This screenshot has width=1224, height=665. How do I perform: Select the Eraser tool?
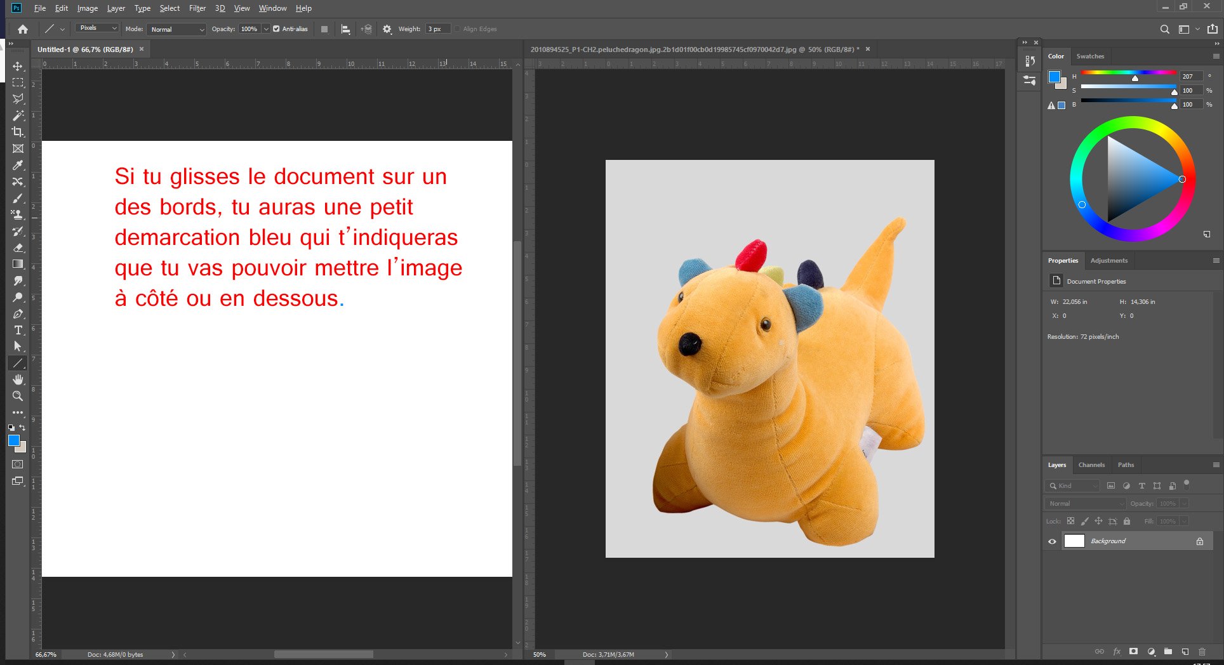tap(18, 247)
